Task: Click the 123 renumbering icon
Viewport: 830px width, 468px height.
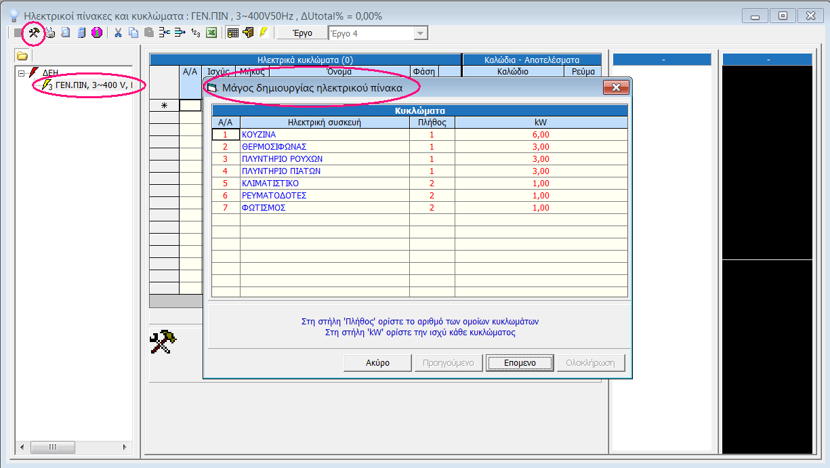Action: pos(196,33)
